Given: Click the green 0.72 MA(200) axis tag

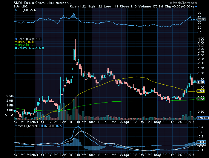Looking at the screenshot, I should pyautogui.click(x=201, y=99).
